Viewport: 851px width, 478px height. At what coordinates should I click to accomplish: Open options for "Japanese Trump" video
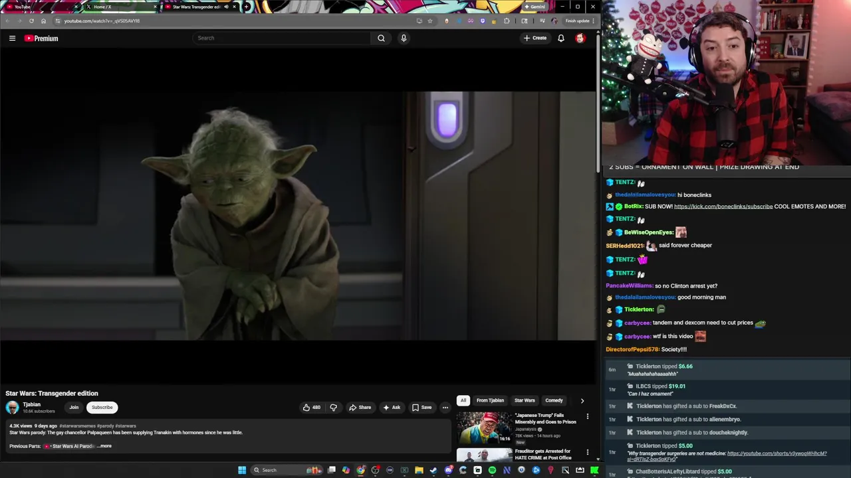tap(587, 417)
